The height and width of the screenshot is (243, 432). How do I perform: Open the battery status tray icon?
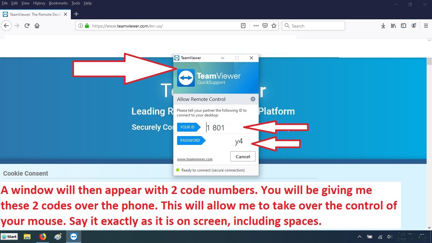[370, 237]
